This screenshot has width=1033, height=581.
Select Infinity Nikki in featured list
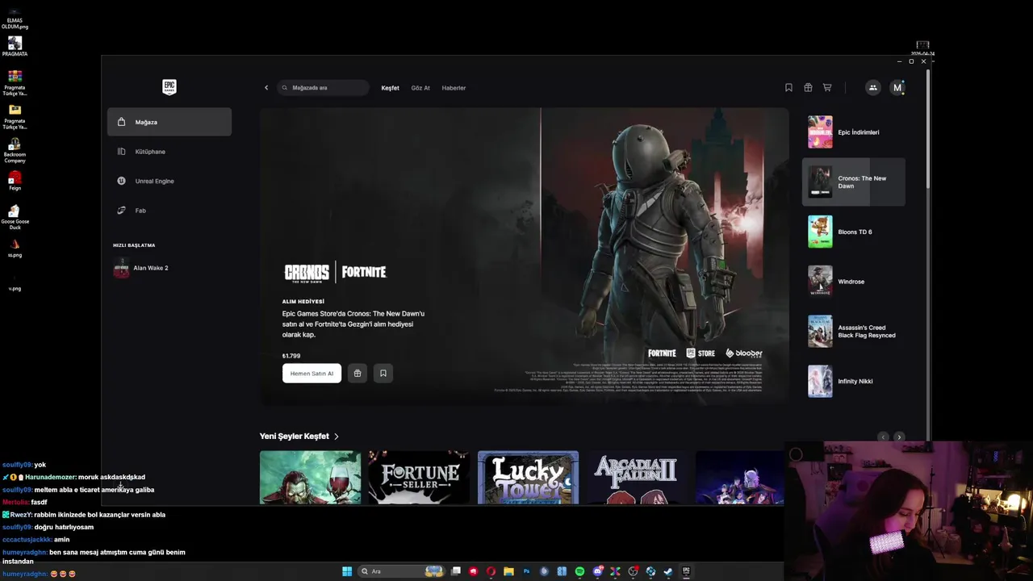click(x=854, y=381)
